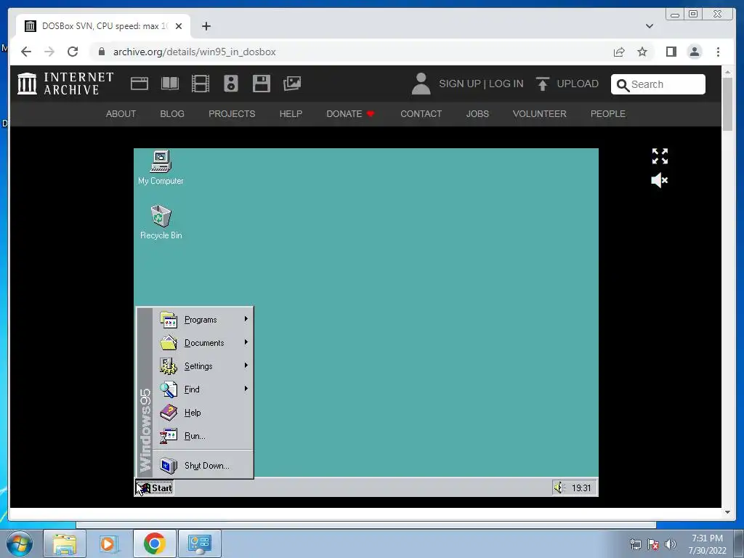The width and height of the screenshot is (744, 558).
Task: Open the Texts book icon in Archive nav
Action: (170, 84)
